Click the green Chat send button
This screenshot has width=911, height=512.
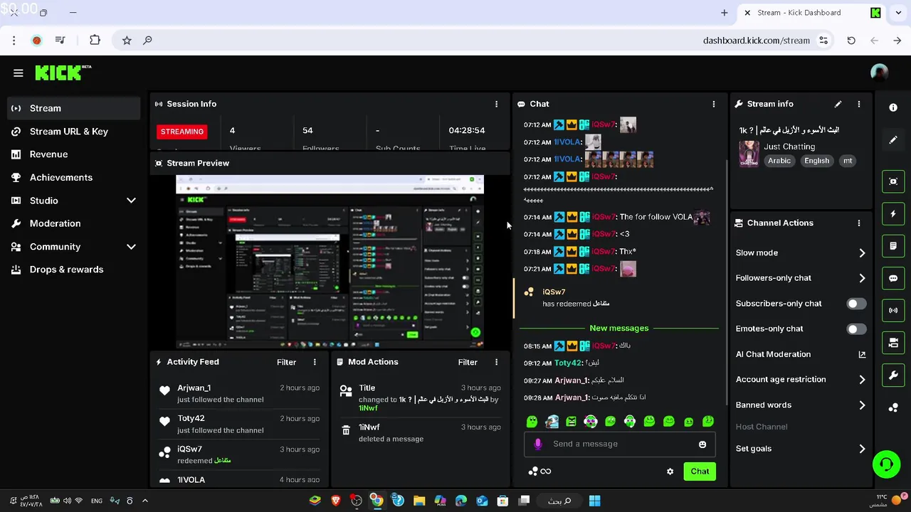coord(700,471)
